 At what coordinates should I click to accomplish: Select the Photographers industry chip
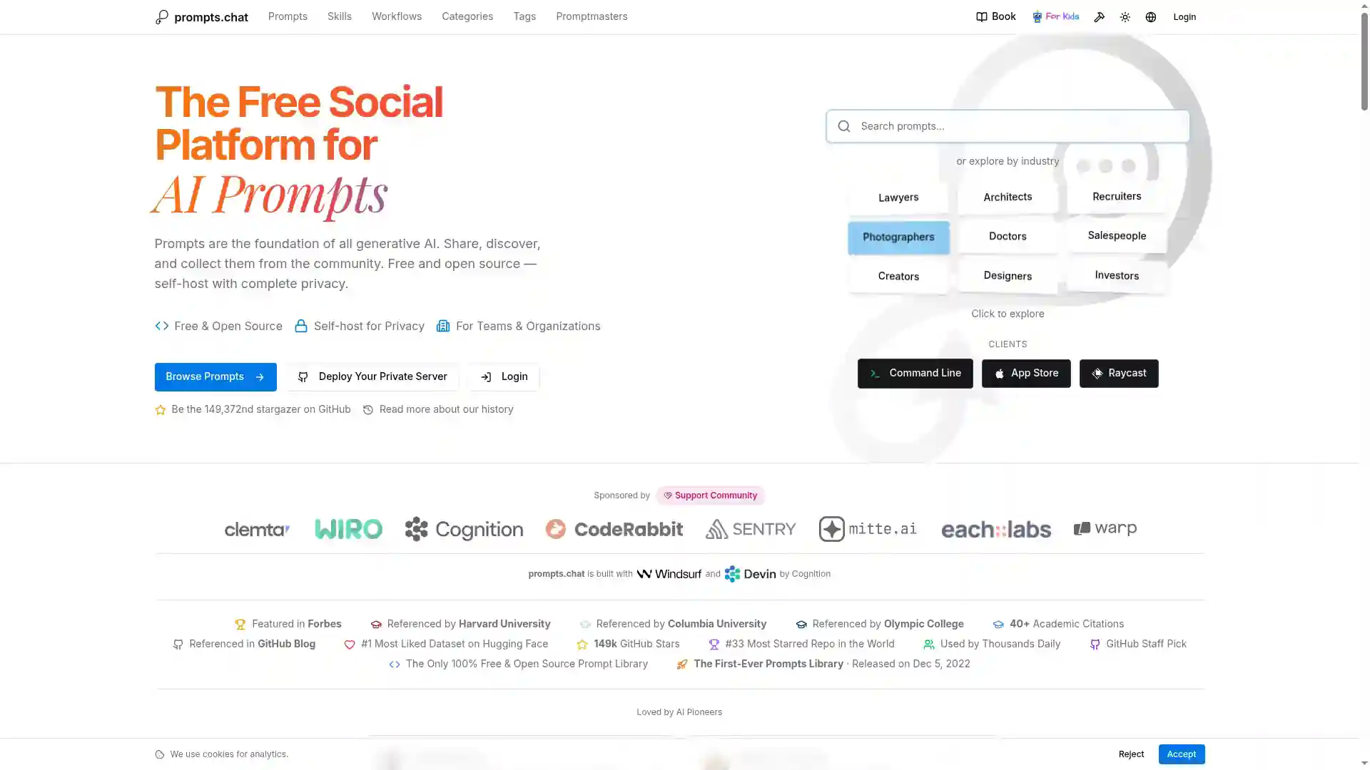(898, 237)
